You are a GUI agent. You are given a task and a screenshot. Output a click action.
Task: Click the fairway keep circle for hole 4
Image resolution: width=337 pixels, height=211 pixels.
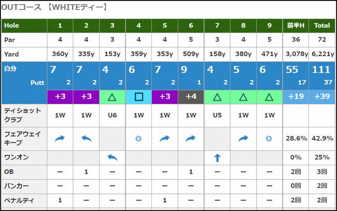point(138,139)
